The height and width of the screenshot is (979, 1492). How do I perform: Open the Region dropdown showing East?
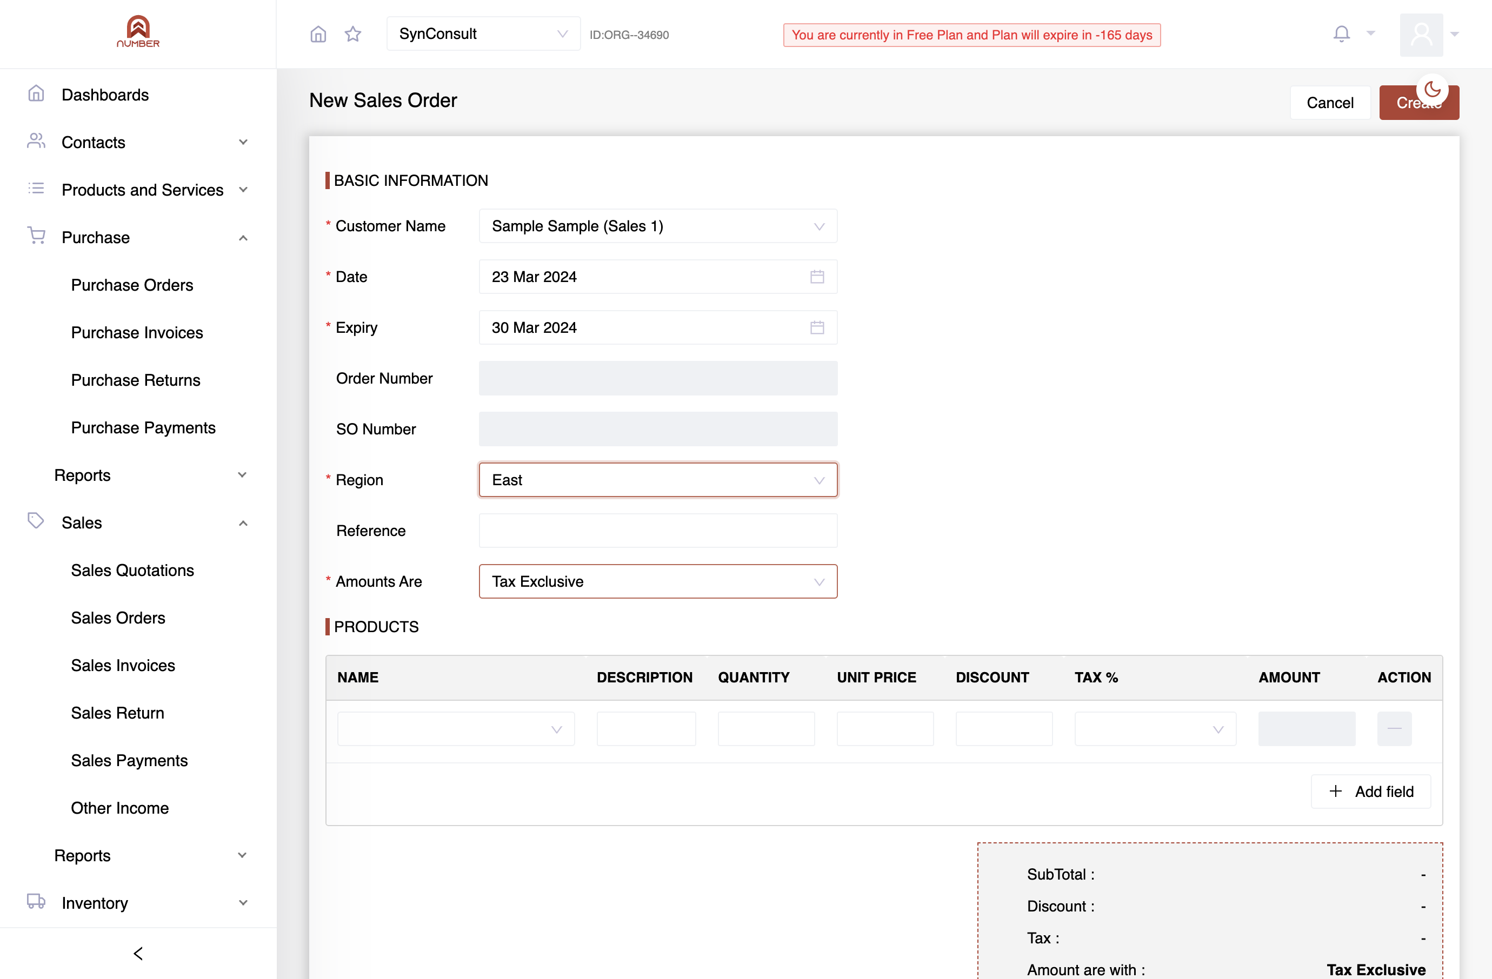657,480
